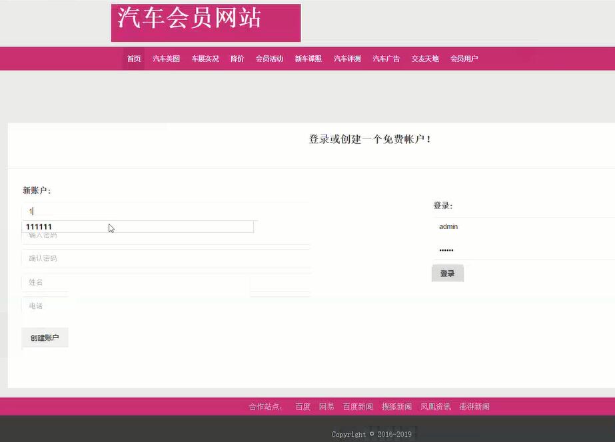The height and width of the screenshot is (442, 615).
Task: Click the 创建账户 (Create Account) button
Action: pos(45,337)
